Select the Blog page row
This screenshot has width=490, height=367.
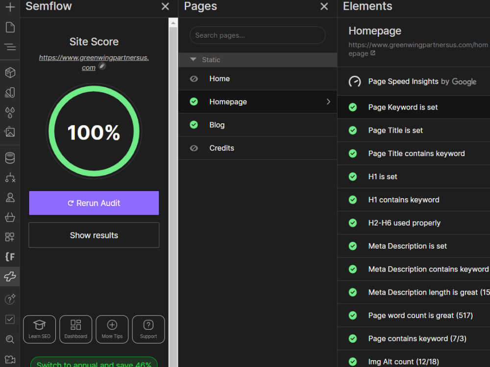click(x=258, y=125)
